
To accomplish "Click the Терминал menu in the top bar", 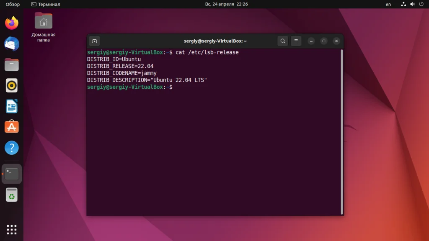I will [x=46, y=4].
